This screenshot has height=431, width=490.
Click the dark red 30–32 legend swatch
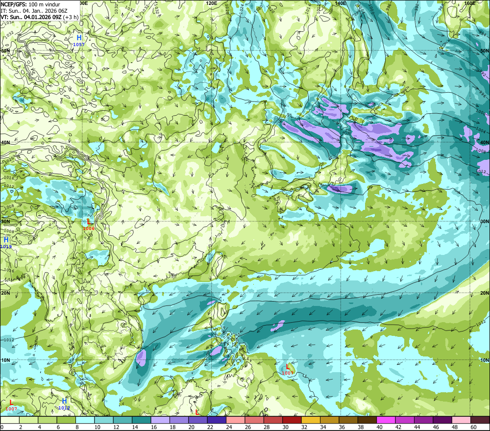pyautogui.click(x=292, y=420)
